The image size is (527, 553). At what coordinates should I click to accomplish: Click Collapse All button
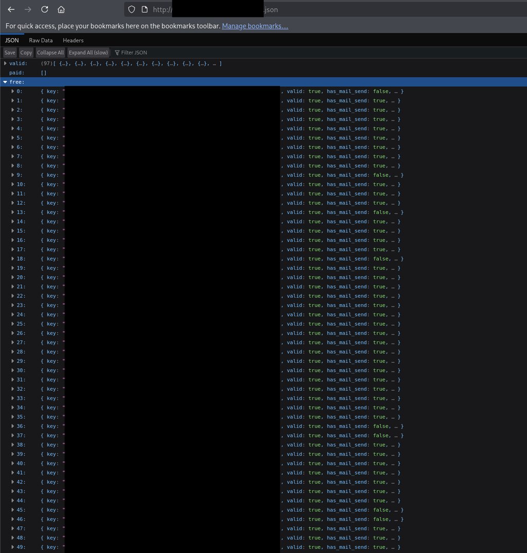coord(50,53)
